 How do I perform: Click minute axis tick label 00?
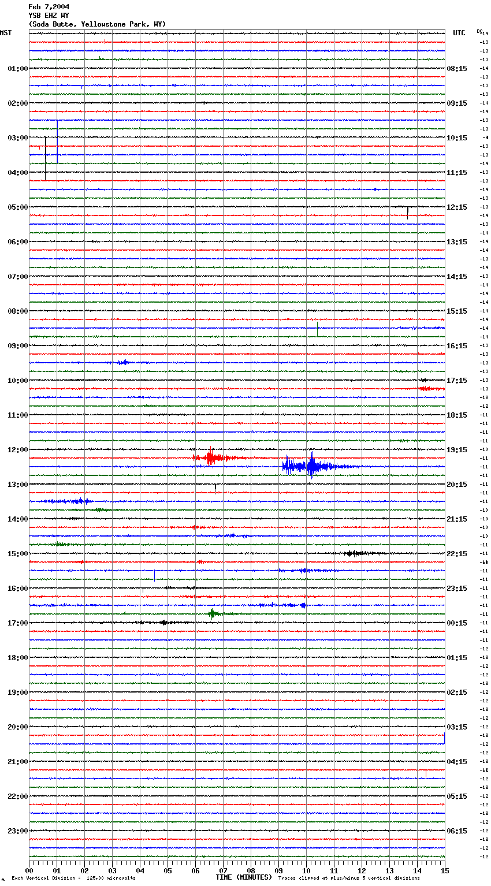tap(29, 870)
